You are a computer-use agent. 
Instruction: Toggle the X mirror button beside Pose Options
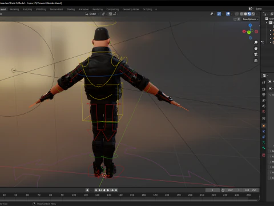239,19
